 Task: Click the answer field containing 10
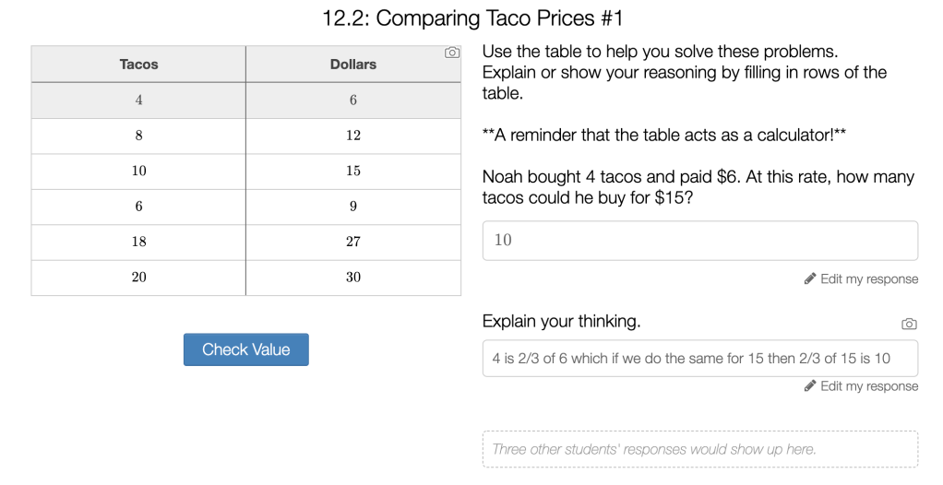click(699, 241)
